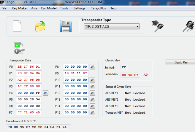This screenshot has height=132, width=195.
Task: Click the P2 data field A0 C7 95 D8
Action: [29, 80]
